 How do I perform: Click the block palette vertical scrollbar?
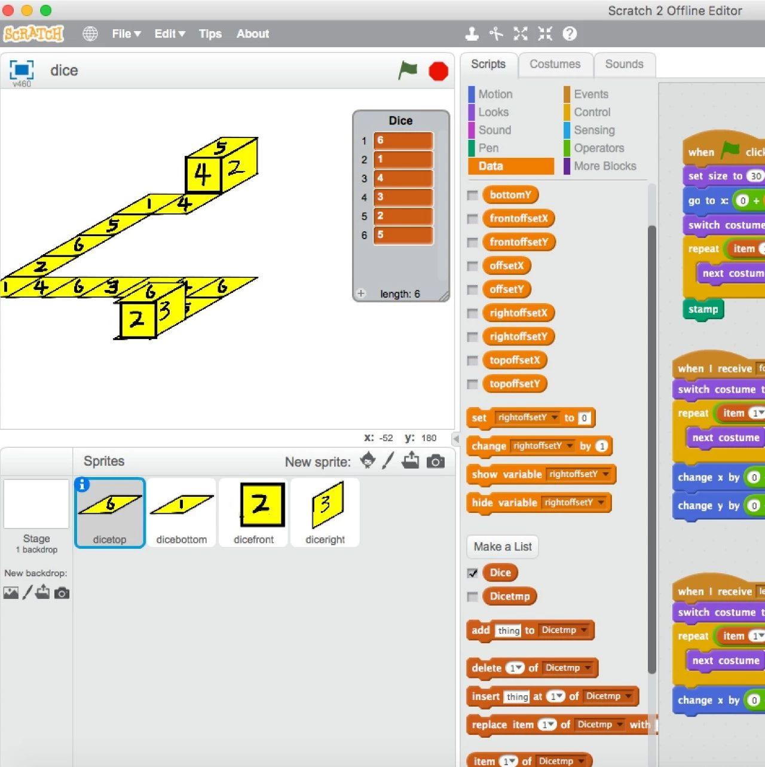(652, 448)
